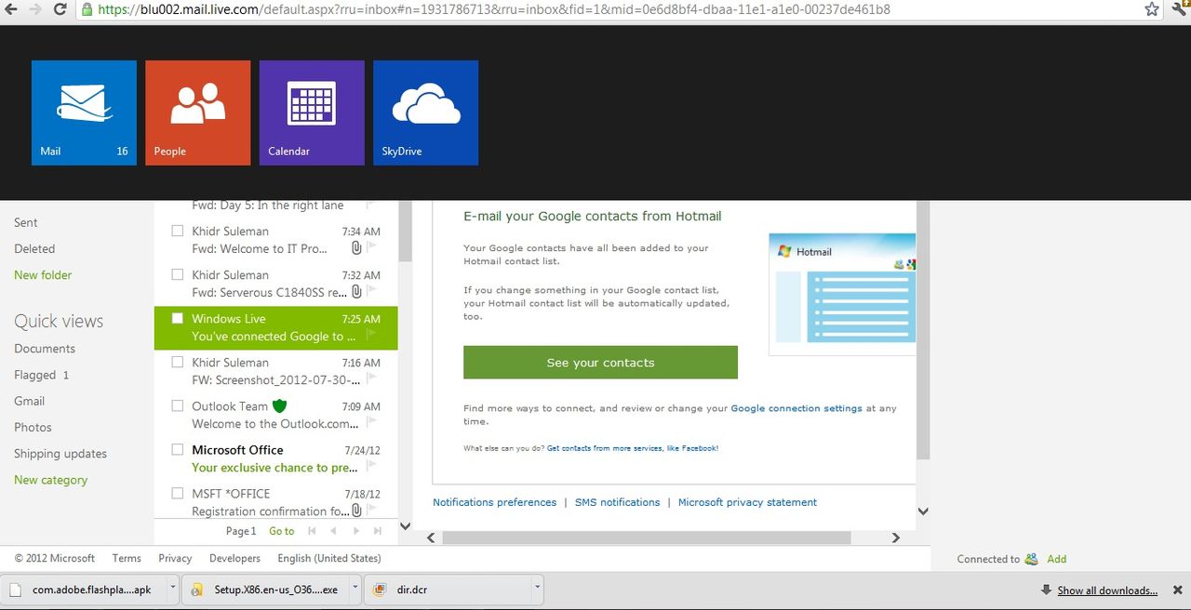
Task: Click the horizontal scrollbar thumb of reading pane
Action: (647, 537)
